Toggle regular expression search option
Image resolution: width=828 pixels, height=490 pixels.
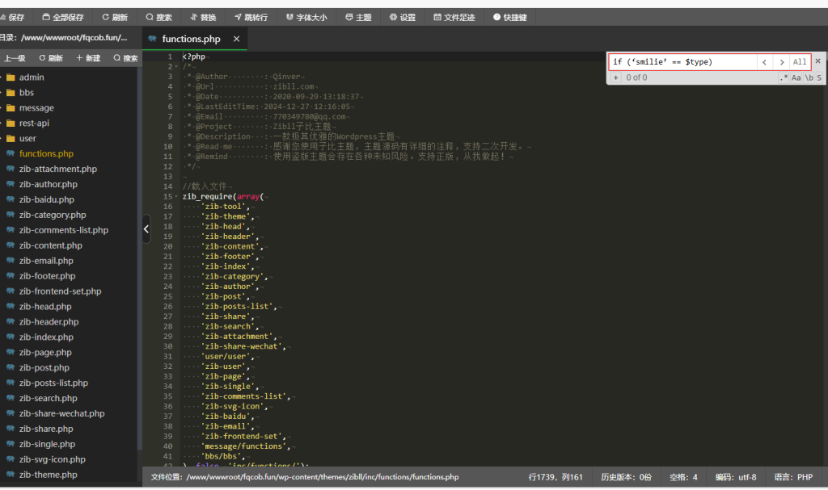784,77
